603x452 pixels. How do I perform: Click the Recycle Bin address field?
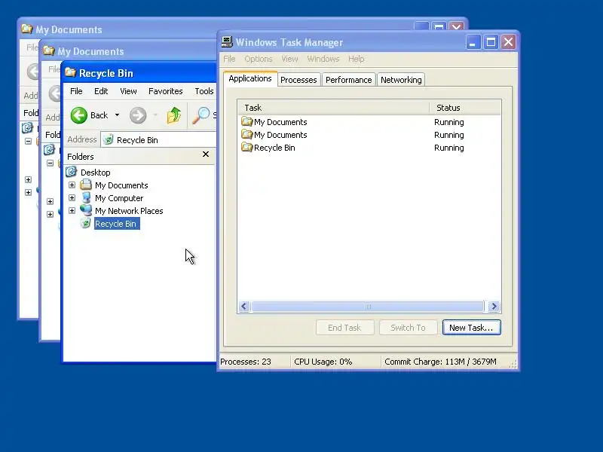158,140
